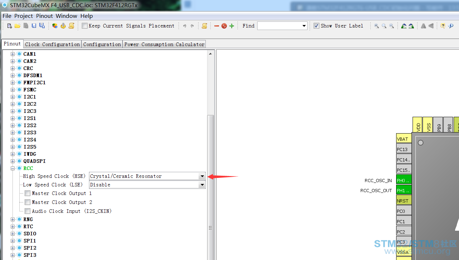The image size is (459, 260).
Task: Expand the FSMC tree node
Action: [13, 90]
